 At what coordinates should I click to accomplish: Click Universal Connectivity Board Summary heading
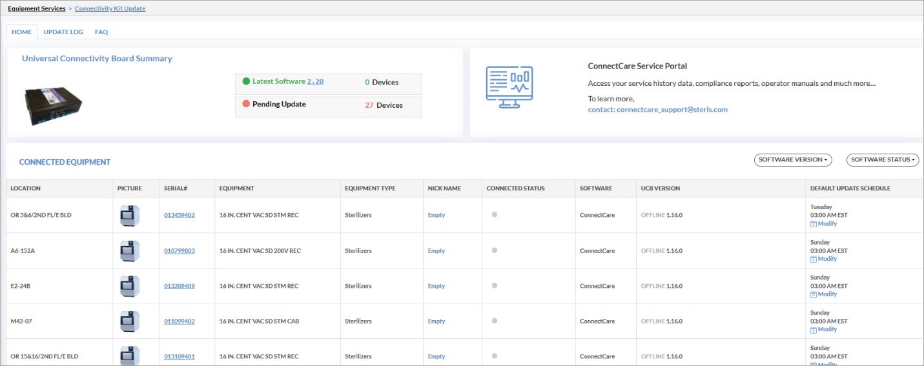coord(97,58)
